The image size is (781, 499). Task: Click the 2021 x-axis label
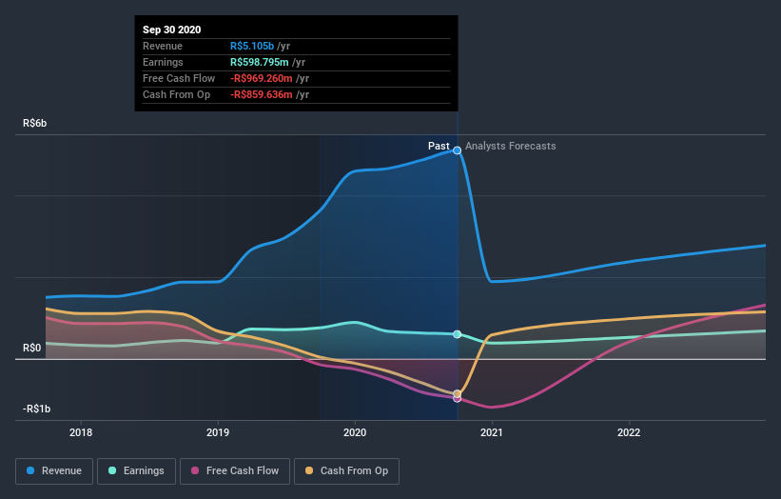click(x=492, y=432)
